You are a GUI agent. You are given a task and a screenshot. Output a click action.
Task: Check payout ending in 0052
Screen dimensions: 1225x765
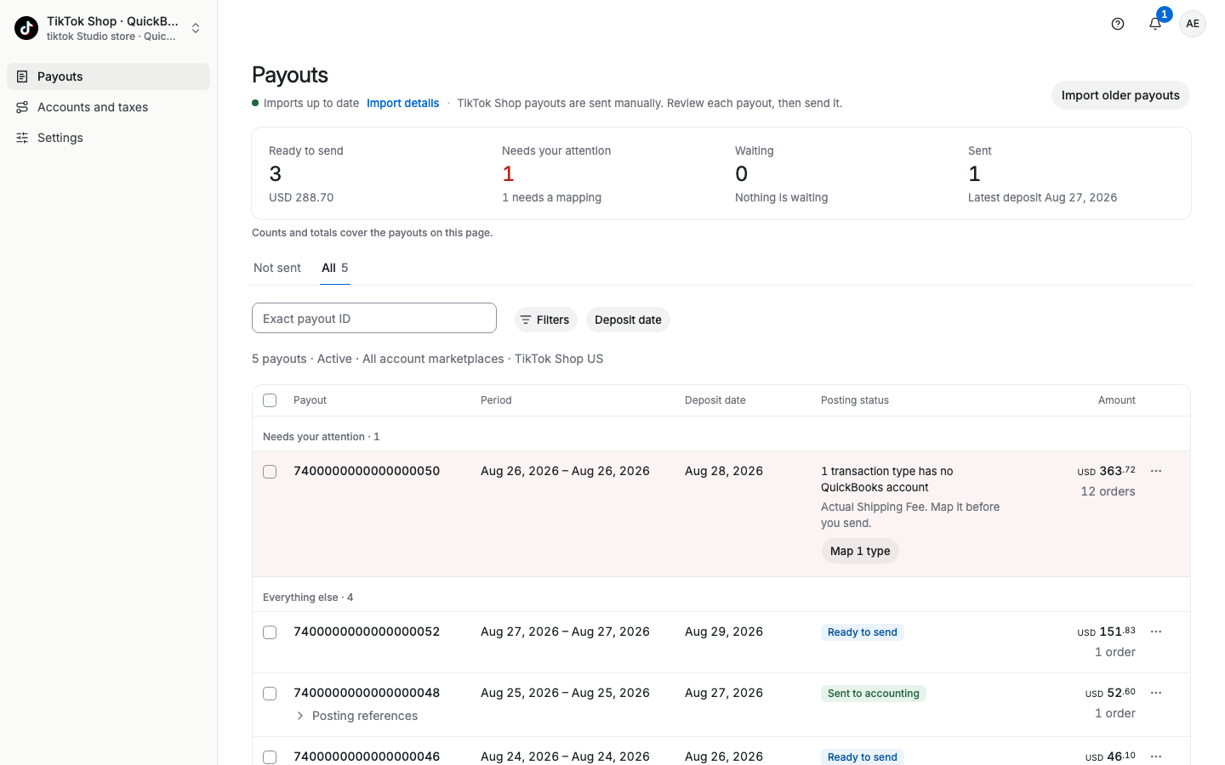270,632
